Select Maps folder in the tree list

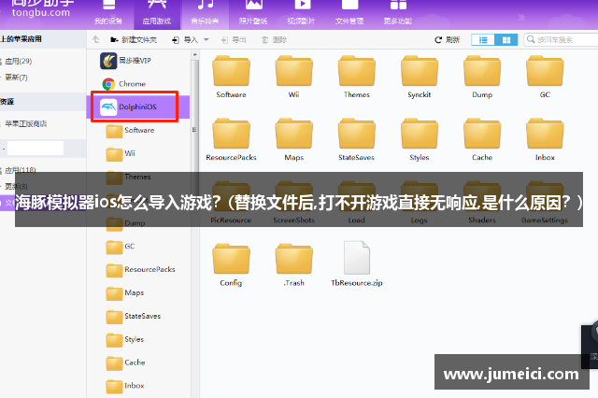click(125, 293)
